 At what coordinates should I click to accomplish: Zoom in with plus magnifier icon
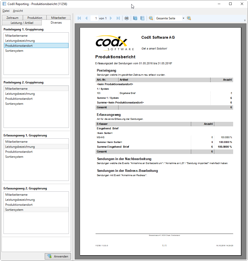coord(189,18)
